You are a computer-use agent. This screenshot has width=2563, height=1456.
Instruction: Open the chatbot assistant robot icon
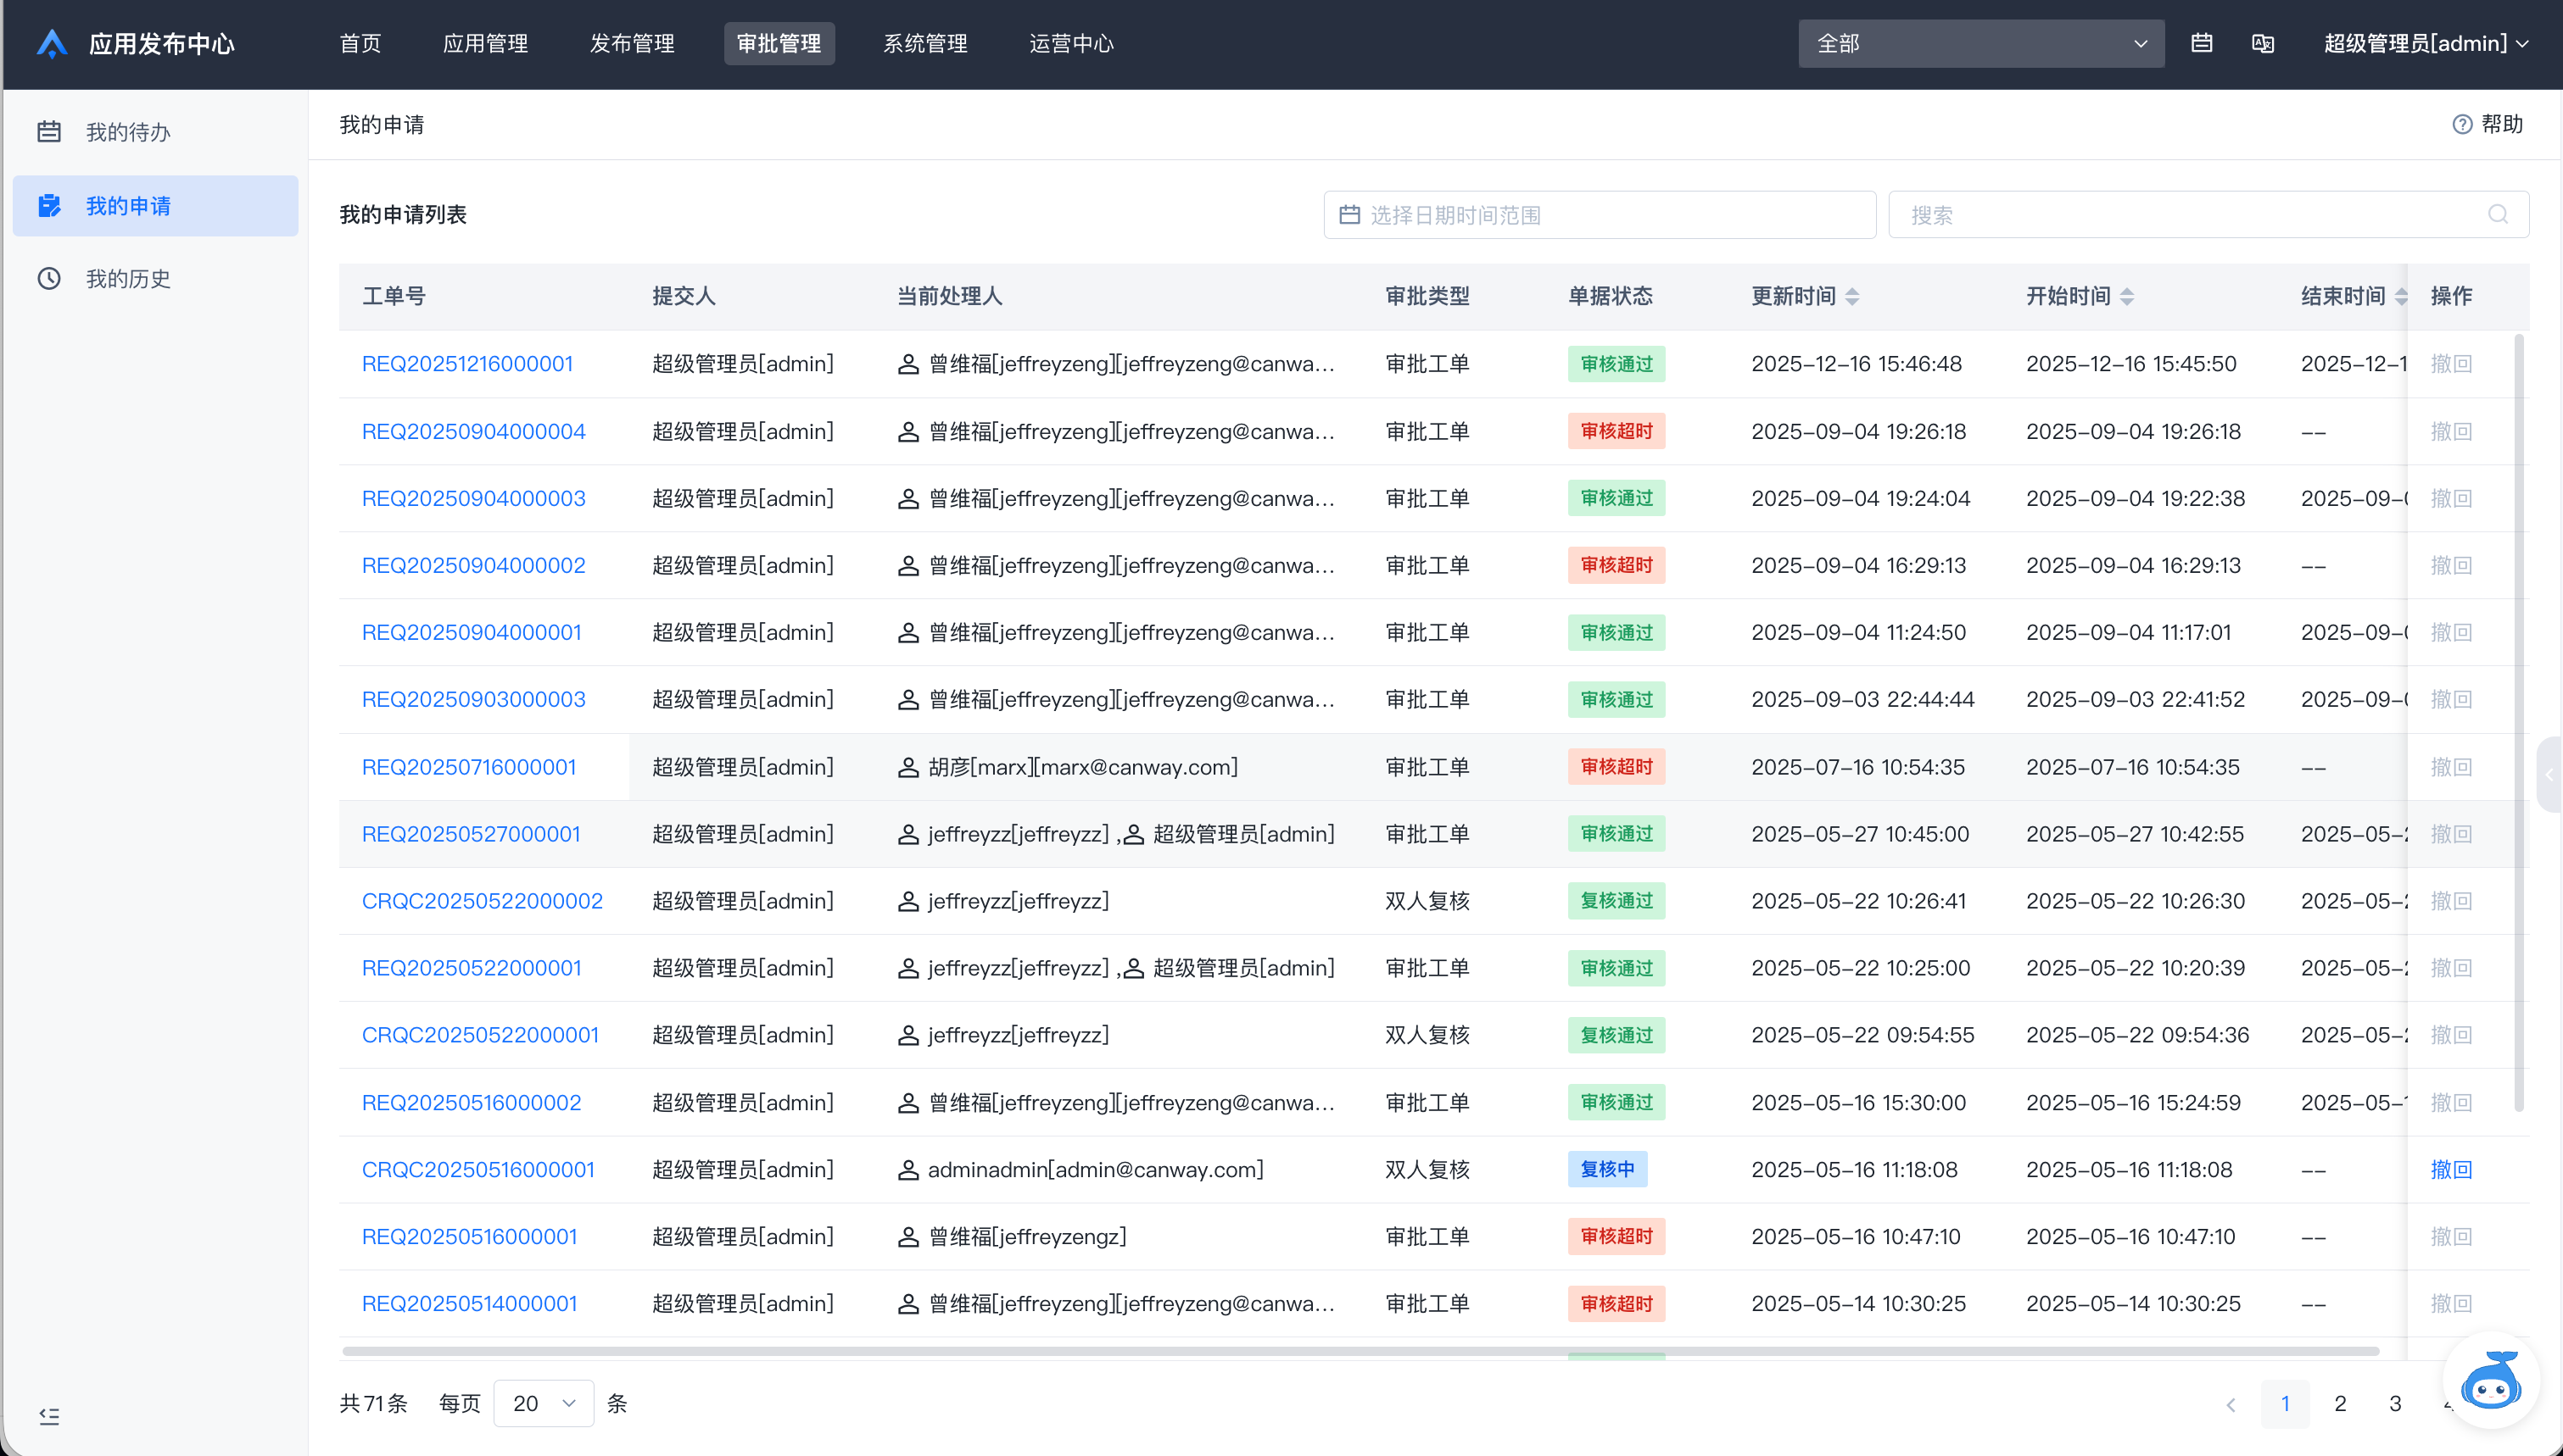(x=2491, y=1383)
